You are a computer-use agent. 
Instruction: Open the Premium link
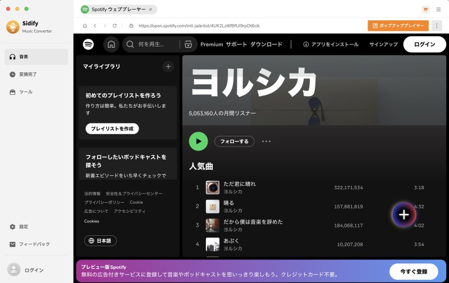[x=212, y=44]
